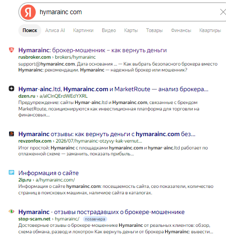
Task: Open the revzonfox.com domain link
Action: pos(35,141)
